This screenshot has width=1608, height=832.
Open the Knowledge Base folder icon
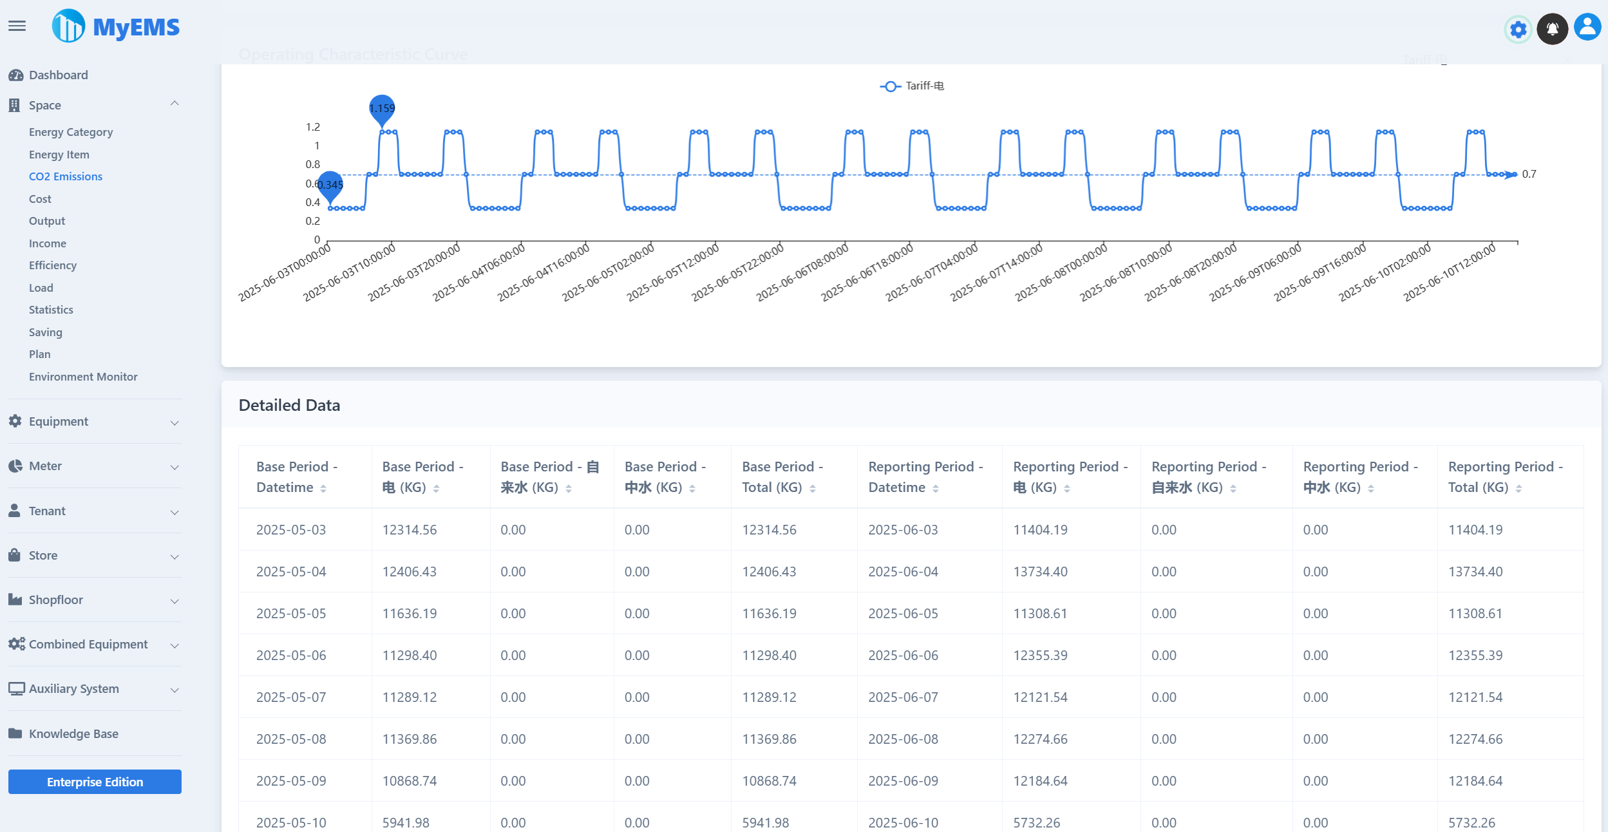(x=15, y=733)
